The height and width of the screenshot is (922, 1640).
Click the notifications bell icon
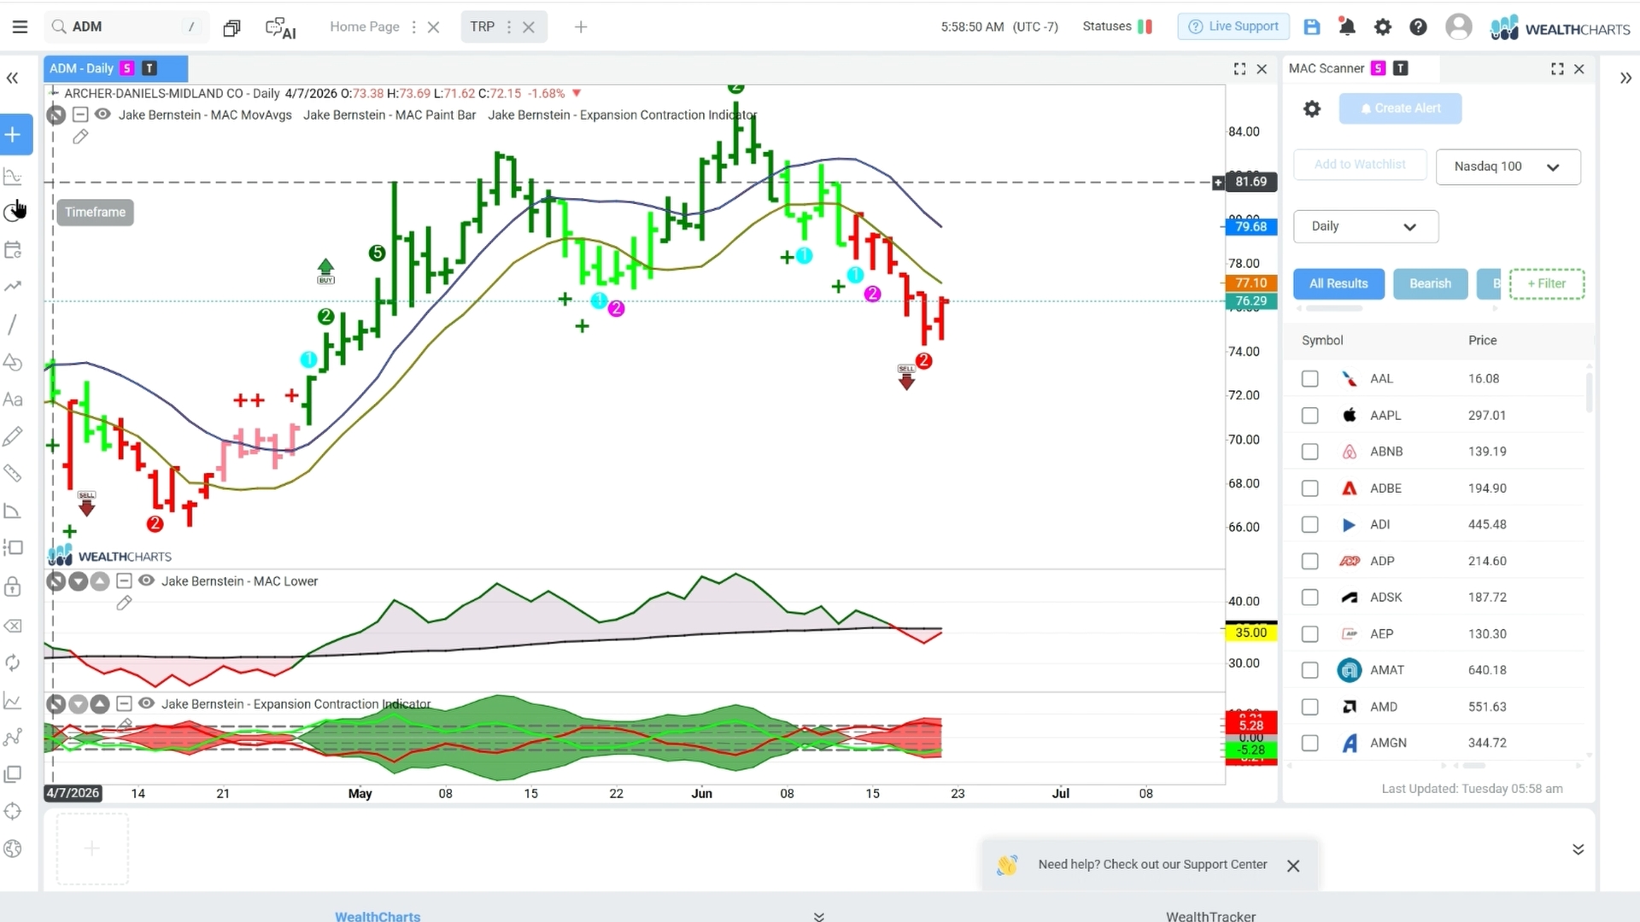coord(1347,26)
